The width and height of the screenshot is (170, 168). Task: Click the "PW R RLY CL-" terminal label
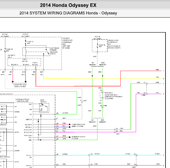coord(35,64)
